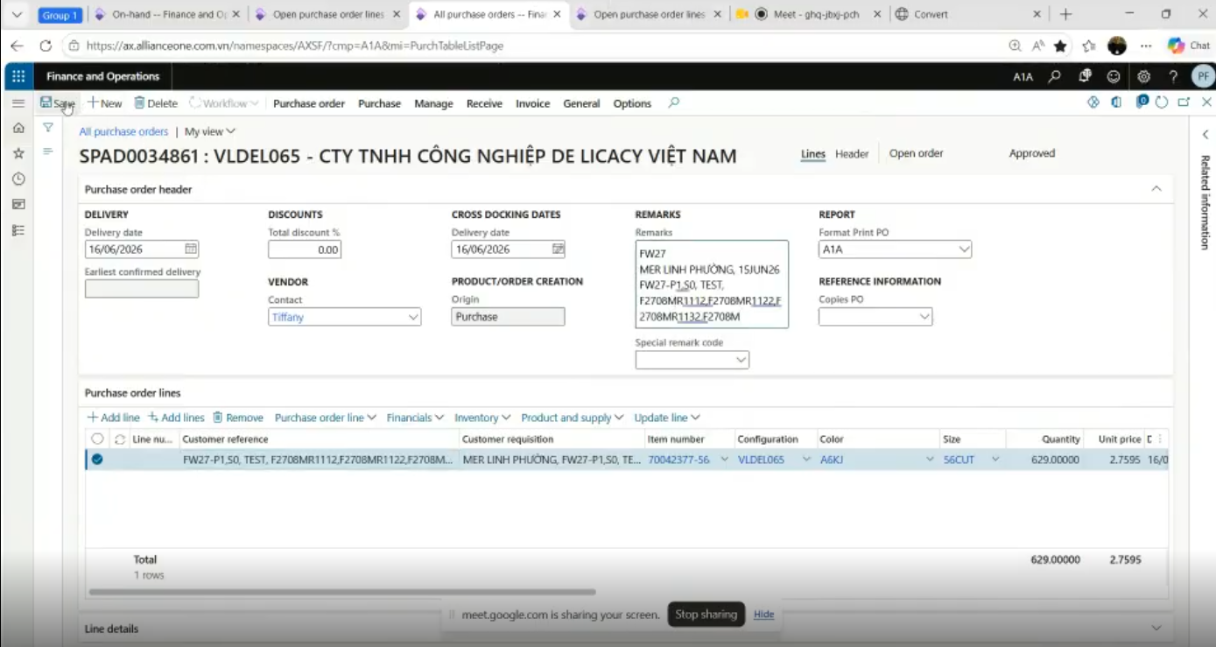Go back to All purchase orders link
Image resolution: width=1216 pixels, height=647 pixels.
click(x=123, y=131)
